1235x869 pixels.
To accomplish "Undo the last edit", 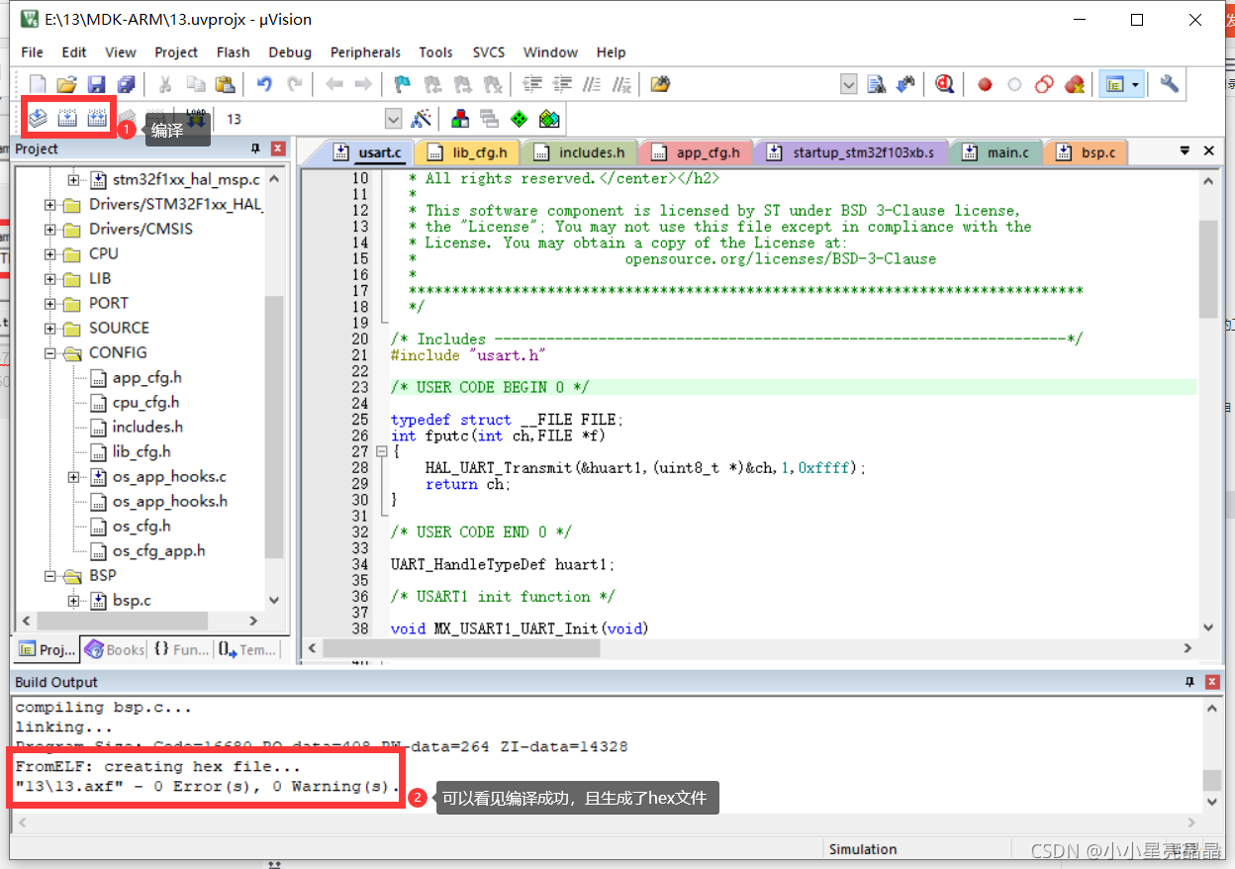I will click(x=264, y=85).
